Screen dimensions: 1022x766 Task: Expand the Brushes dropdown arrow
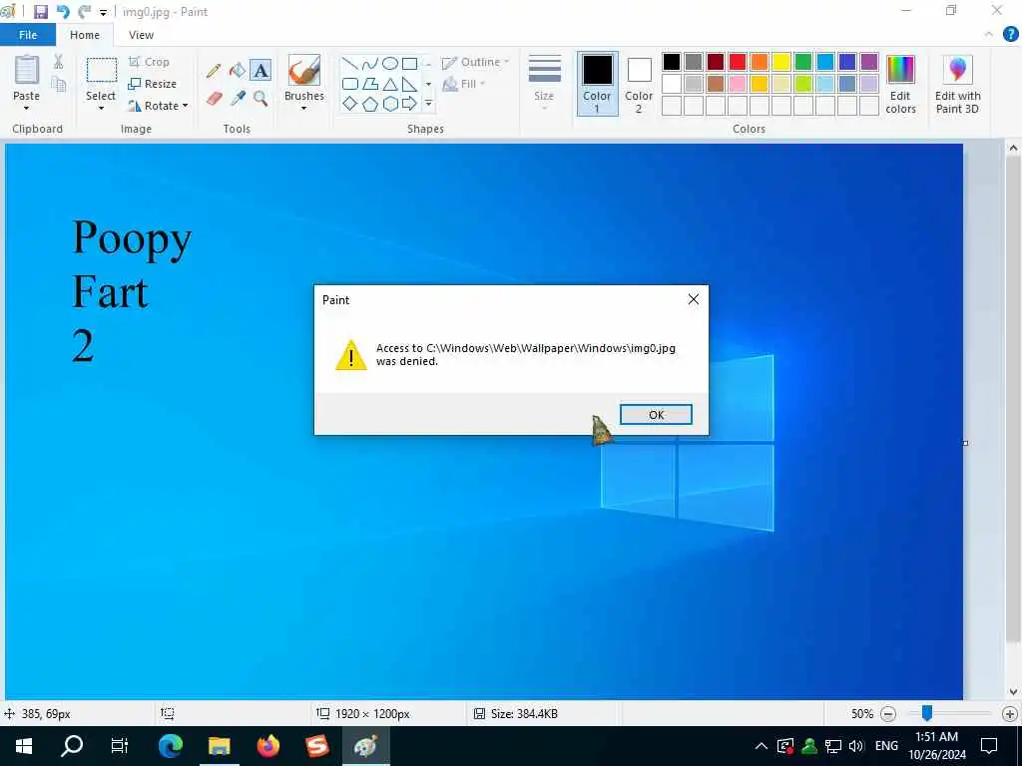(x=304, y=108)
